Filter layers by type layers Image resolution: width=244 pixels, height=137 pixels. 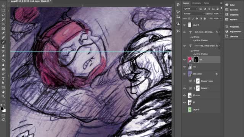(209, 9)
